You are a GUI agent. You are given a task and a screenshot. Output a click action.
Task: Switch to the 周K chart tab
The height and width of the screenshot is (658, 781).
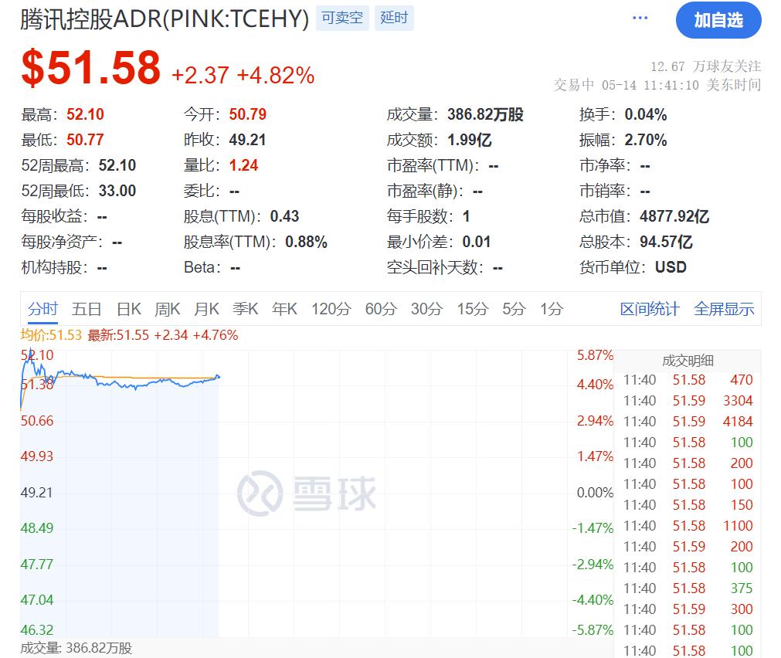pyautogui.click(x=168, y=309)
